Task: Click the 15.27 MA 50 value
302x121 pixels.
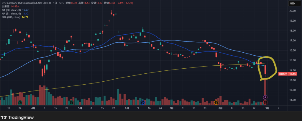Action: pos(25,10)
